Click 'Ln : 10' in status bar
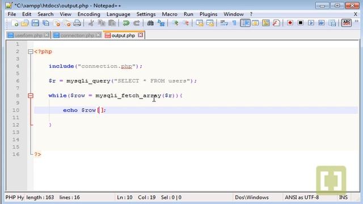363x204 pixels. click(125, 197)
